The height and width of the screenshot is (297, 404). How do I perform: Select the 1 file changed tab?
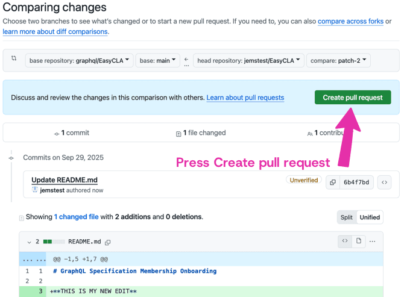pos(201,133)
